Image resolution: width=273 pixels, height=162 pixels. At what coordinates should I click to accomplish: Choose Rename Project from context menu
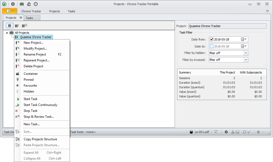click(x=42, y=54)
